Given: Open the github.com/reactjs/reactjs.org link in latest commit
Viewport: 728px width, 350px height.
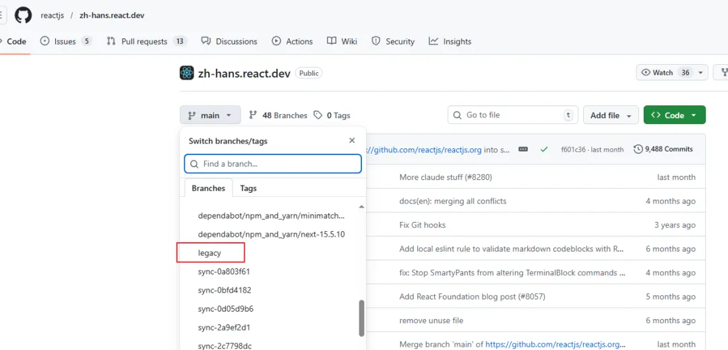Looking at the screenshot, I should pos(425,150).
